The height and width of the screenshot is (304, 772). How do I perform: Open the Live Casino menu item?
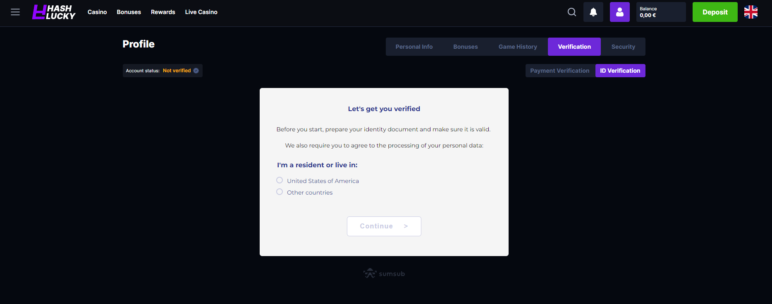coord(201,12)
